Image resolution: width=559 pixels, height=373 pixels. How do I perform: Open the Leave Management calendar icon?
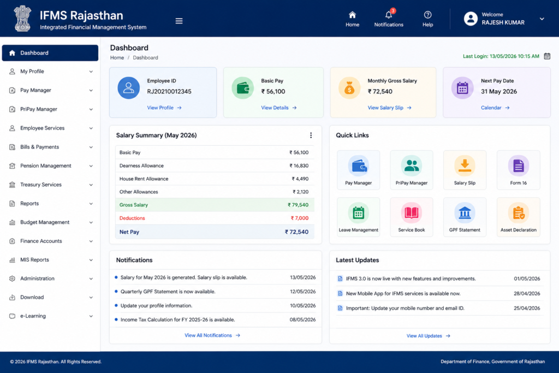point(358,213)
